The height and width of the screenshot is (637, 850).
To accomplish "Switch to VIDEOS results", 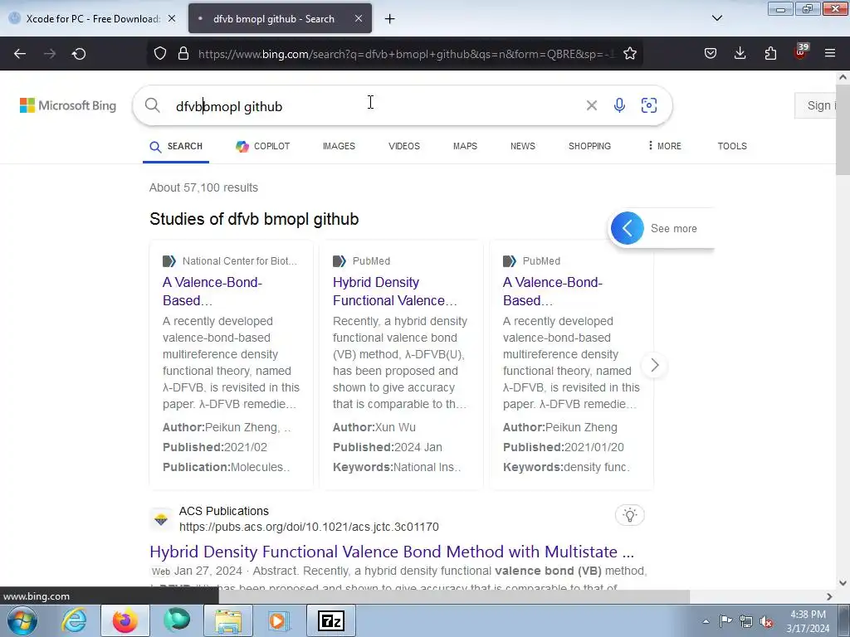I will [404, 146].
